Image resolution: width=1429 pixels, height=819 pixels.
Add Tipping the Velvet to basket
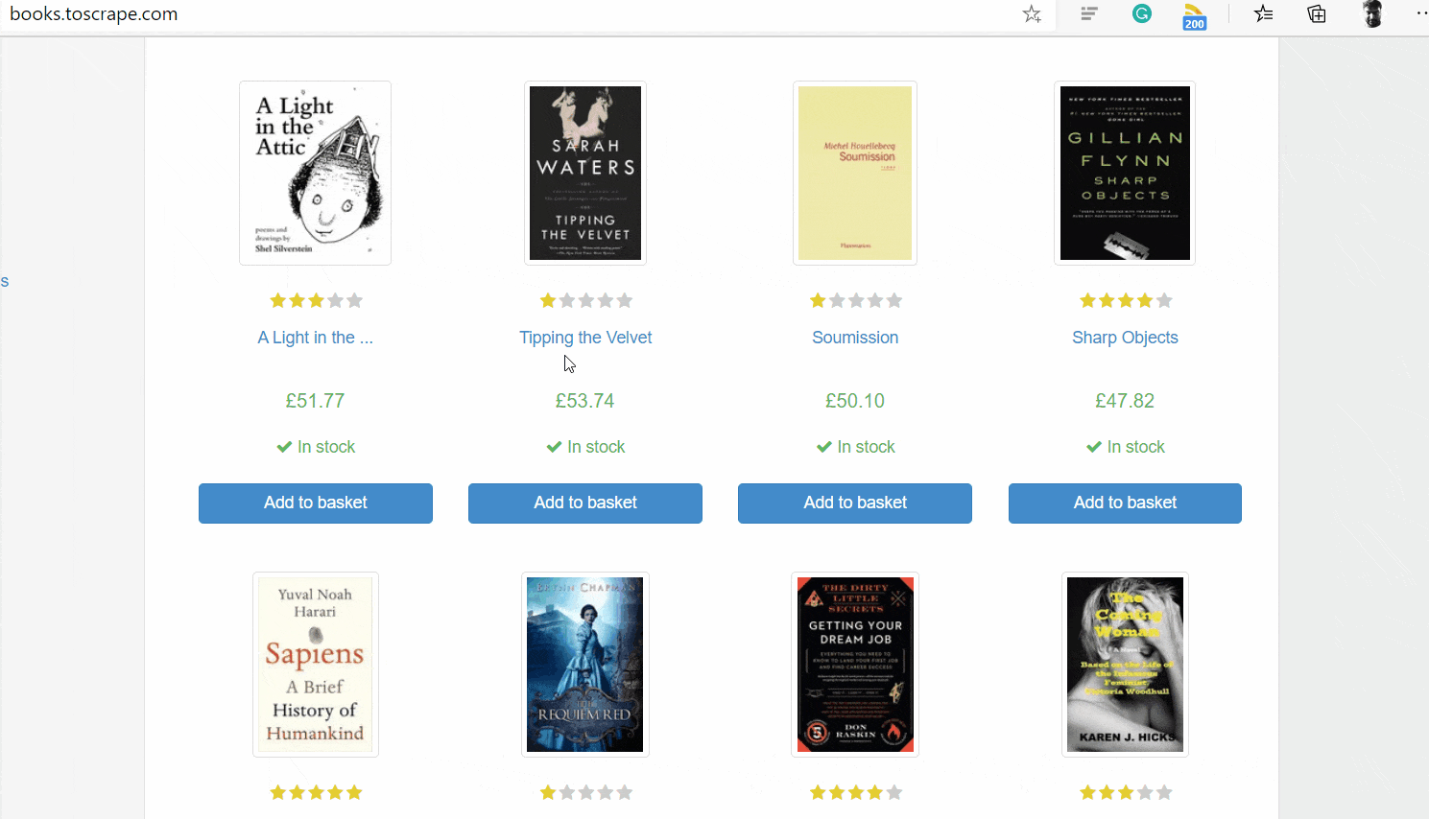coord(585,503)
